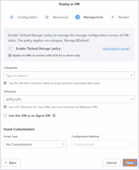Click the Next button

click(x=130, y=163)
